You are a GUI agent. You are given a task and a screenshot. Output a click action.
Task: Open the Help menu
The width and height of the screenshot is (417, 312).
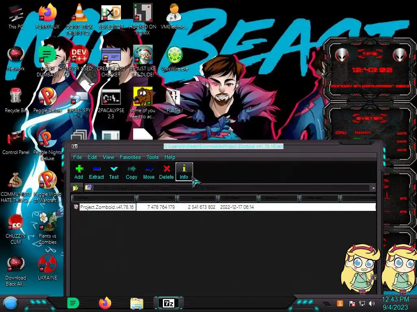170,157
